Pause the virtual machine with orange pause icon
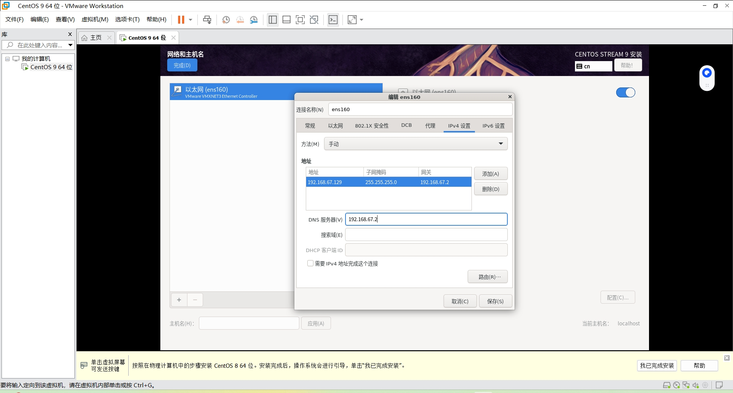 pyautogui.click(x=181, y=19)
